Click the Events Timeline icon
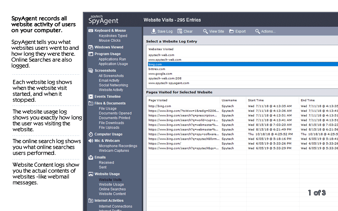338x211 pixels. point(91,97)
